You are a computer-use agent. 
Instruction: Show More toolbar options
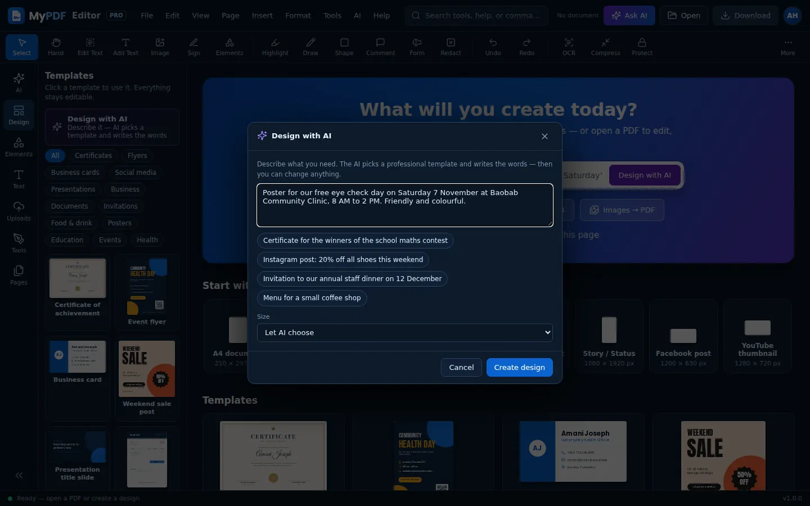tap(787, 47)
